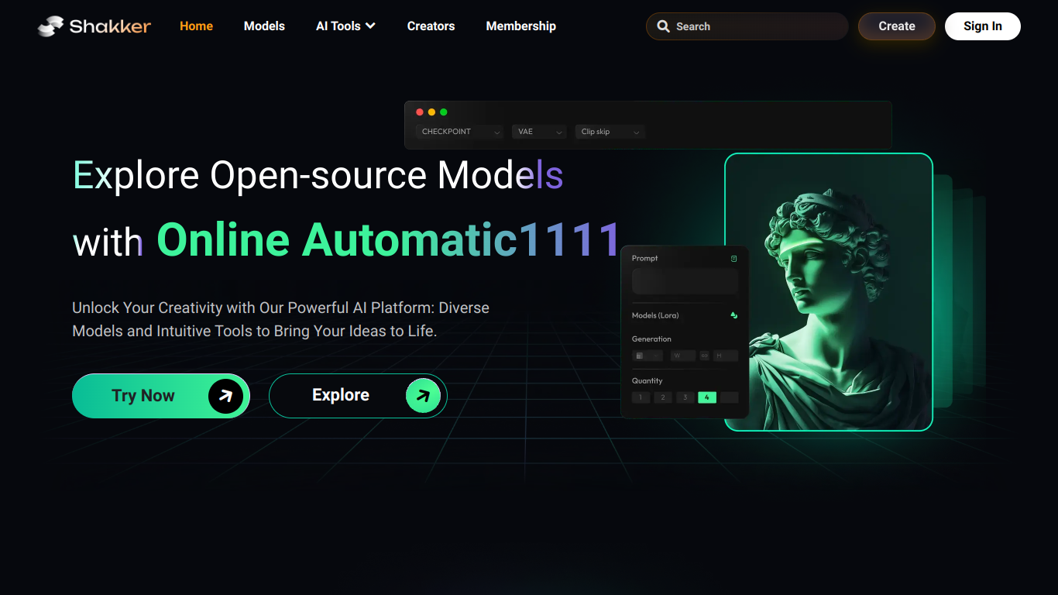The image size is (1058, 595).
Task: Click the green statue image card
Action: (x=829, y=292)
